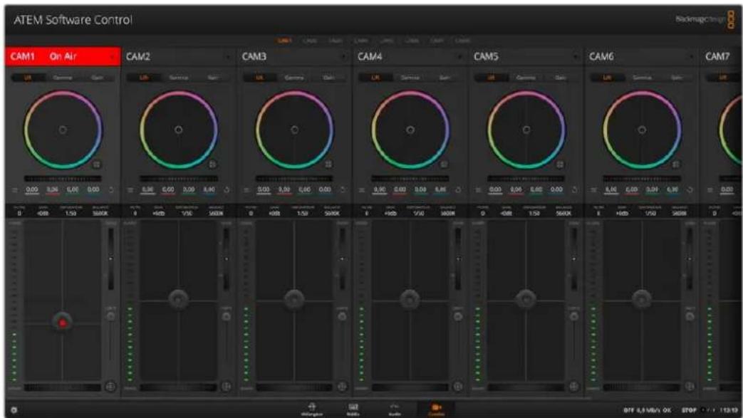Select the Gain tab in CAM1
743x418 pixels.
coord(97,77)
